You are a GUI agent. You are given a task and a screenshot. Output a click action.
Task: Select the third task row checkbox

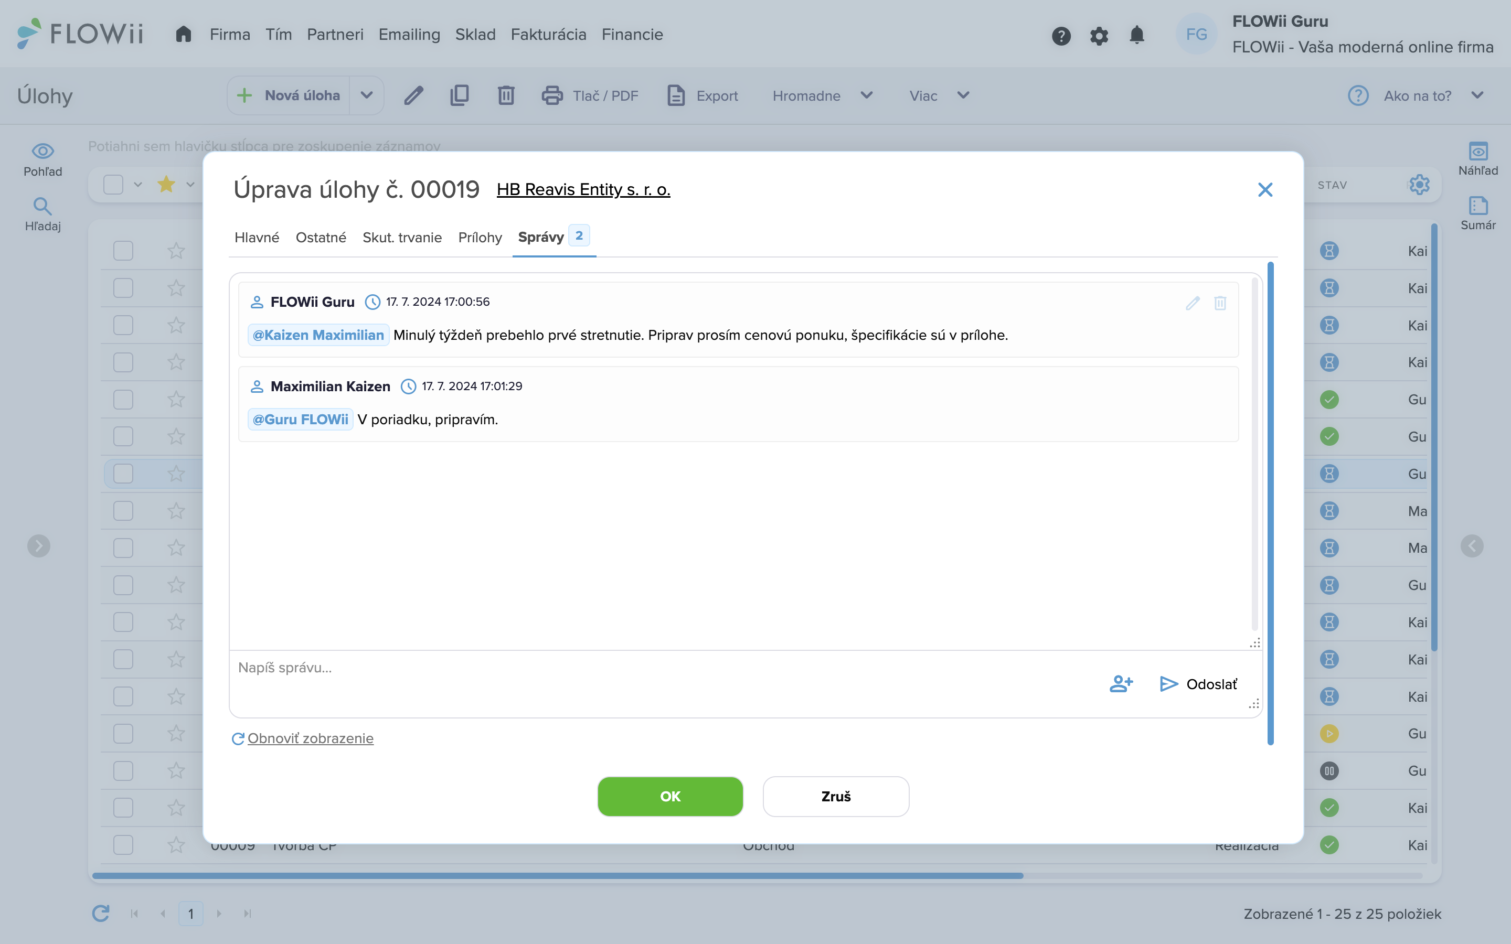click(x=123, y=325)
